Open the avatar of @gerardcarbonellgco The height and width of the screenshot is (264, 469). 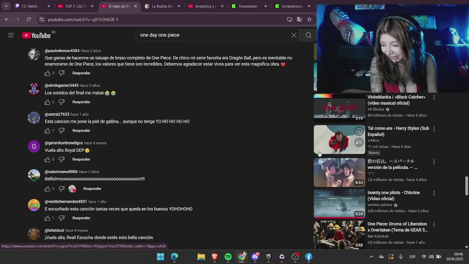[34, 146]
